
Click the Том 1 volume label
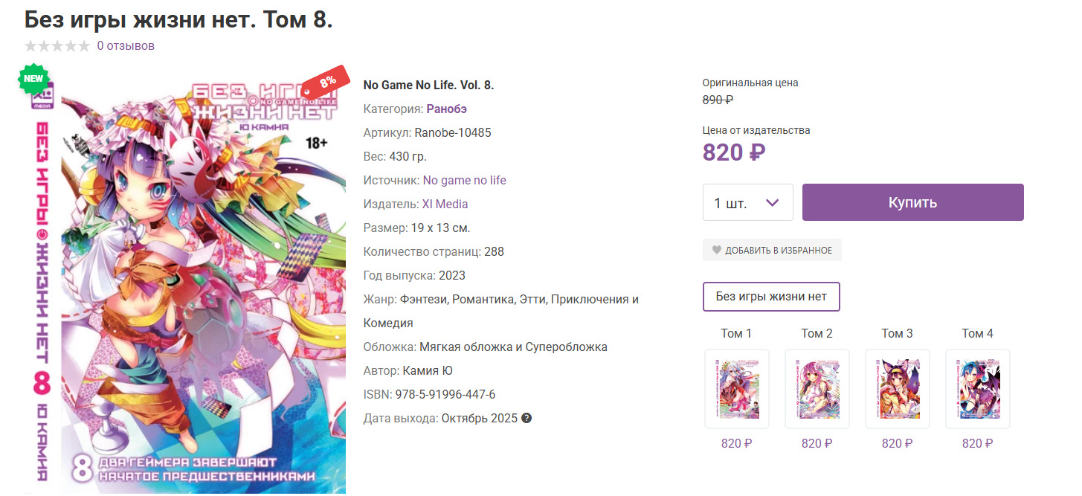pos(736,333)
